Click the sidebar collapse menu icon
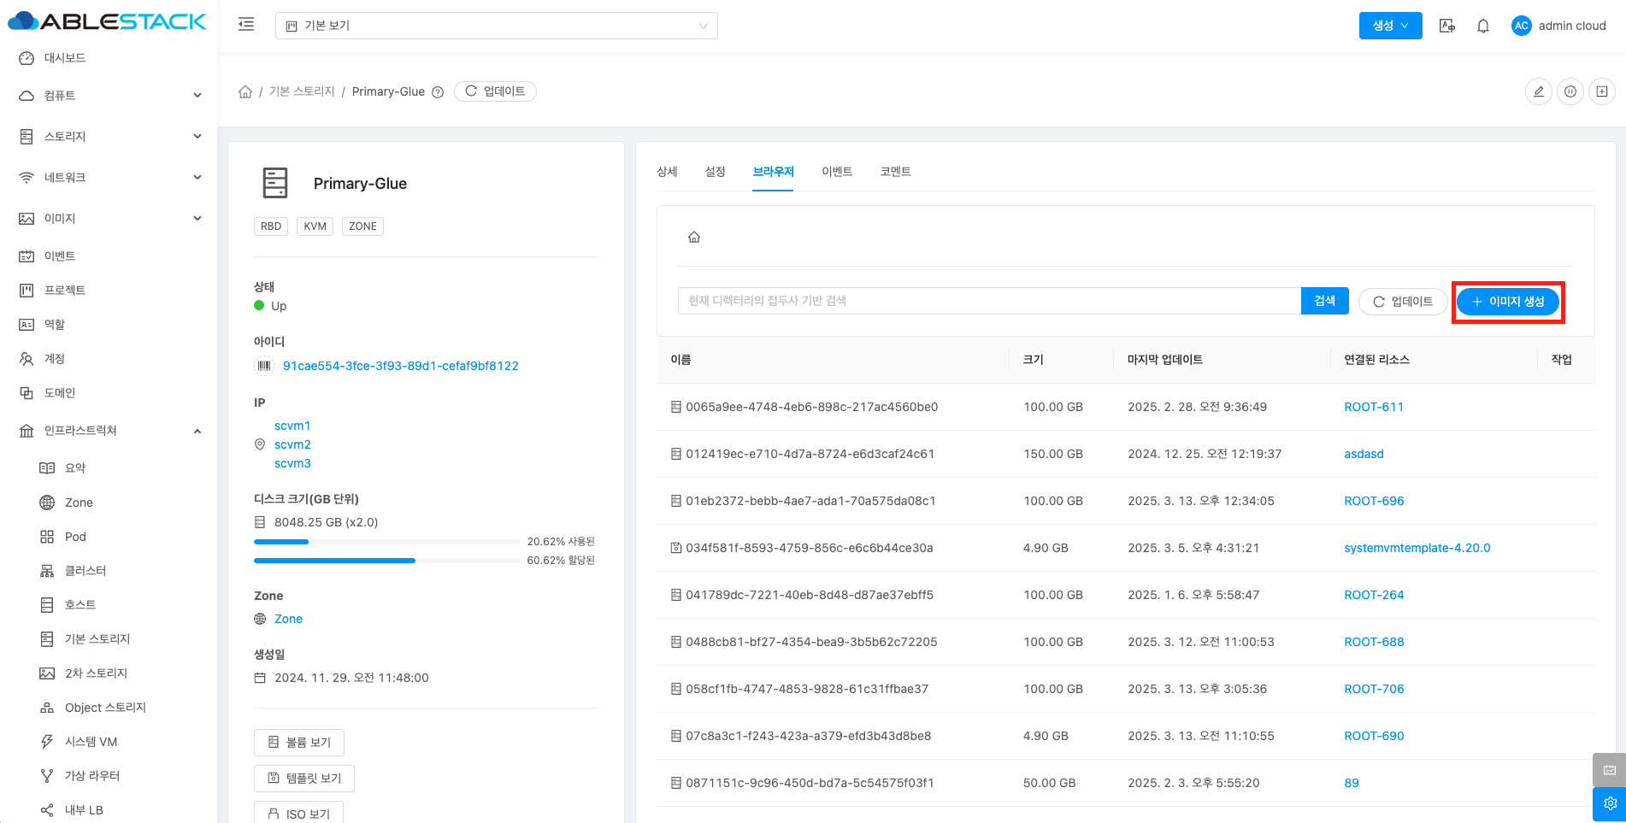Screen dimensions: 1626x823 246,25
